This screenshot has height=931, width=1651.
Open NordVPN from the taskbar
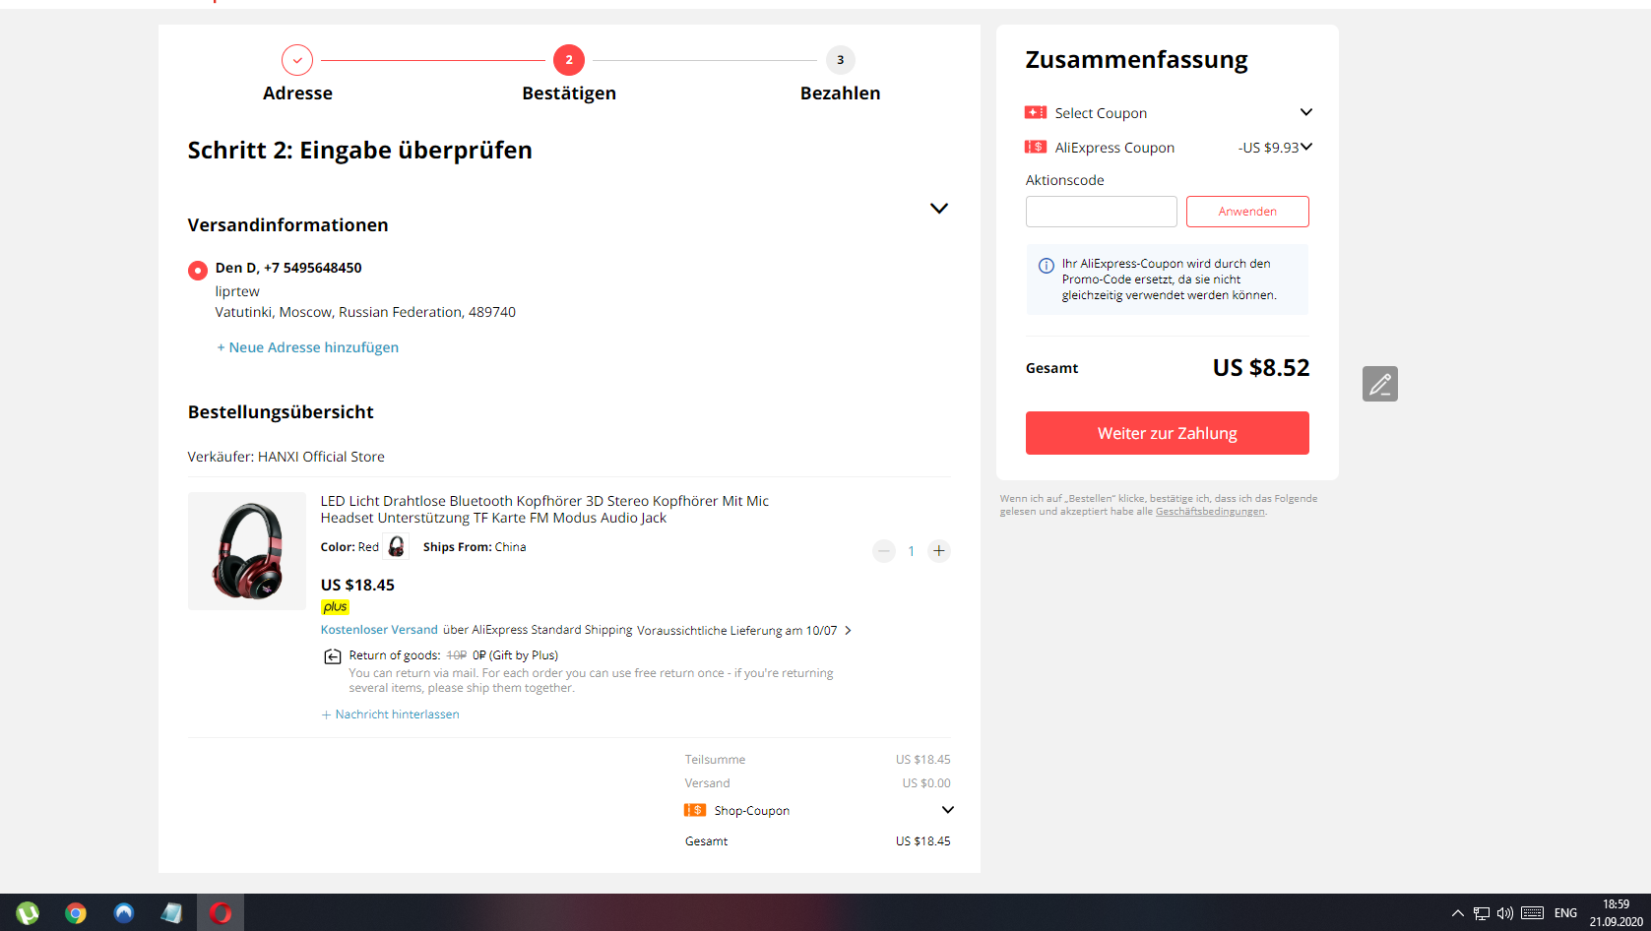click(124, 913)
